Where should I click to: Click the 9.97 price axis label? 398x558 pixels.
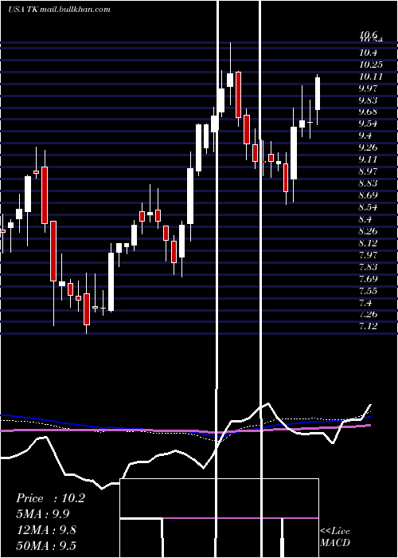click(x=368, y=88)
